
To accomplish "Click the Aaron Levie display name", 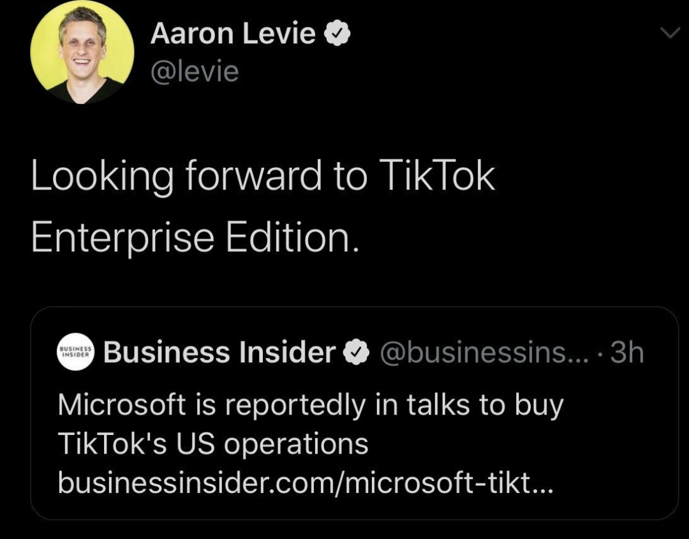I will [233, 34].
